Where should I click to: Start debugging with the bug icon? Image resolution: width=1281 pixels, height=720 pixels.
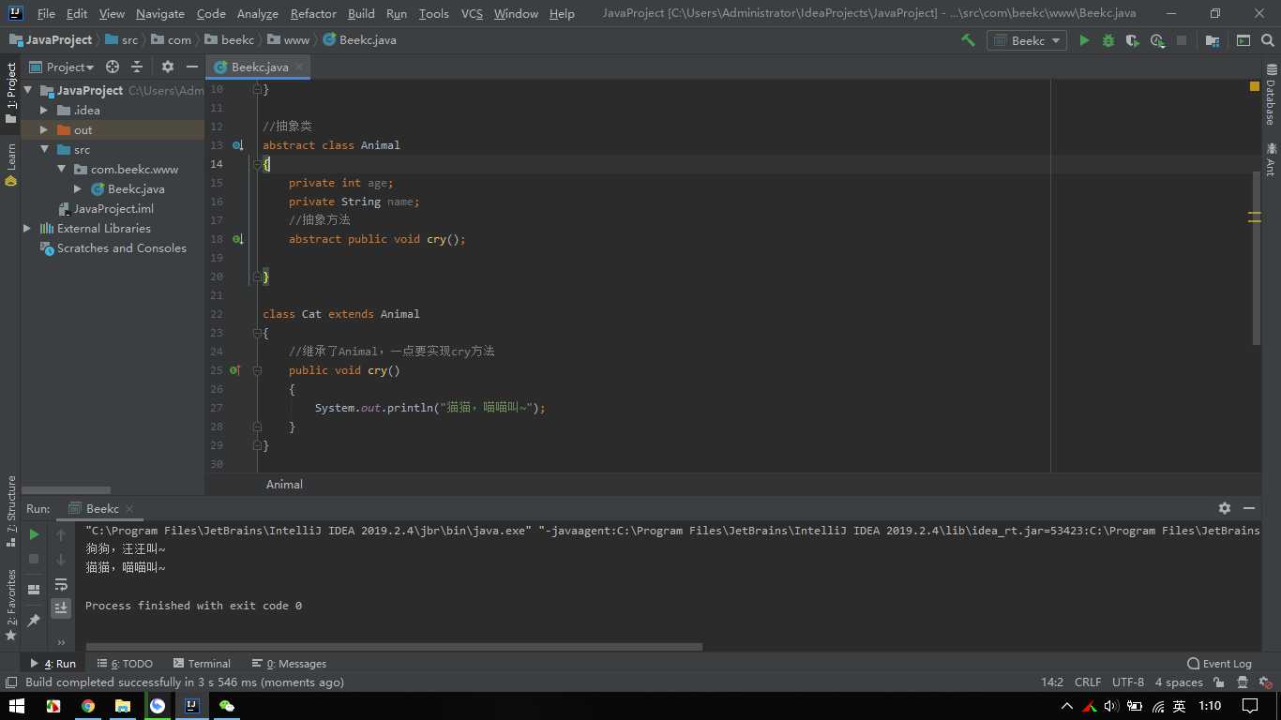[1108, 40]
